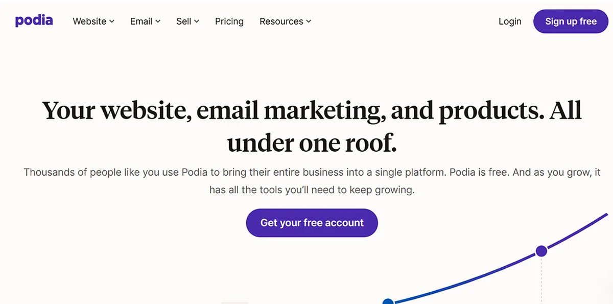Click the podia logo
This screenshot has width=613, height=304.
click(x=34, y=21)
